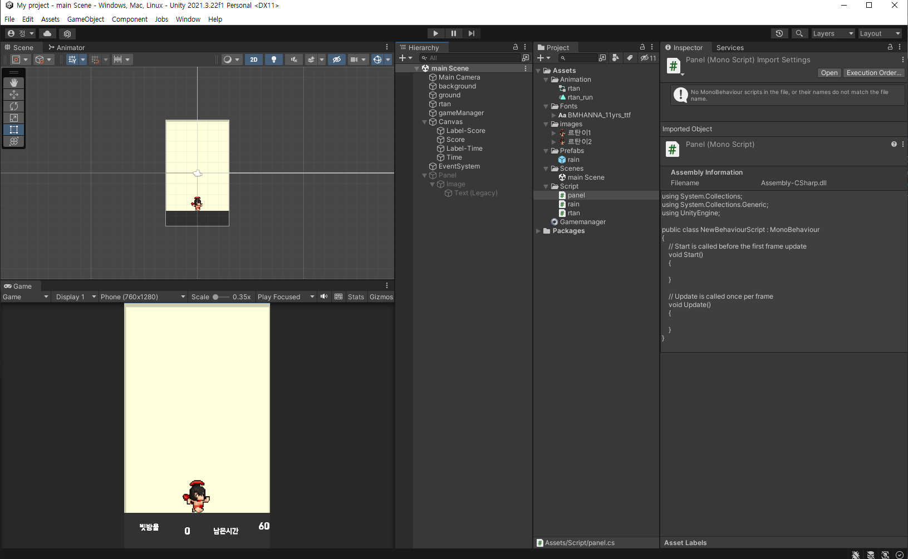This screenshot has height=559, width=908.
Task: Open the File menu
Action: pos(9,19)
